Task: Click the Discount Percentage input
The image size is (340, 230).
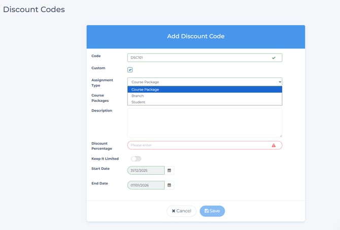Action: point(198,145)
